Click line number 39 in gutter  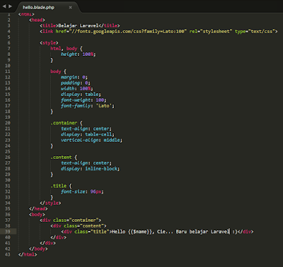tap(8, 232)
